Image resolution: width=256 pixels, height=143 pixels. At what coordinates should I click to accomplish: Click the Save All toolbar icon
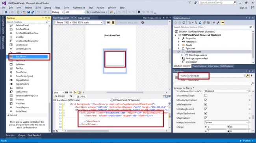tap(33, 12)
